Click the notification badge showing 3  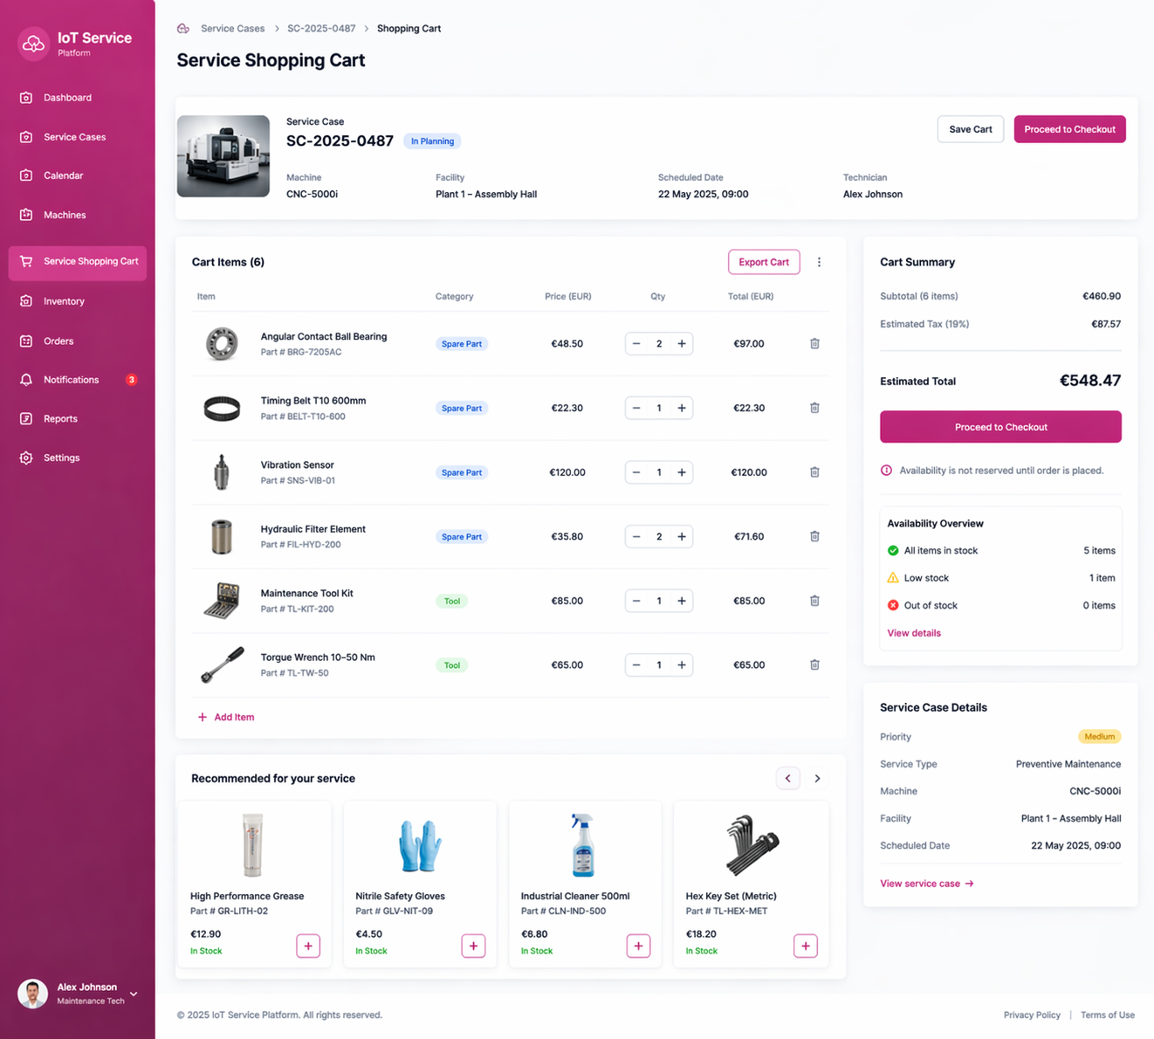click(x=132, y=380)
